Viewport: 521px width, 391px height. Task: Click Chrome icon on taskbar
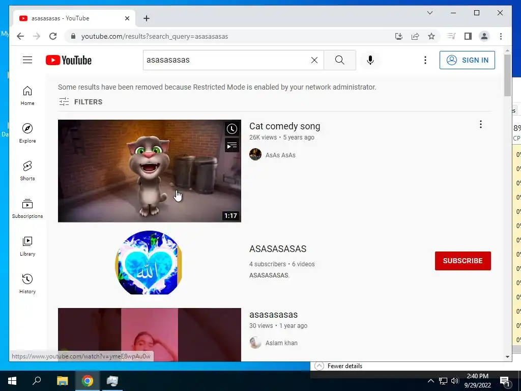(x=88, y=381)
